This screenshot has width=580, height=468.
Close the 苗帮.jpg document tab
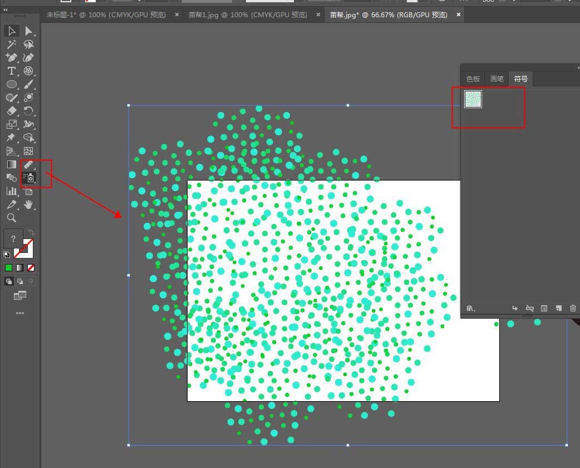click(x=459, y=15)
